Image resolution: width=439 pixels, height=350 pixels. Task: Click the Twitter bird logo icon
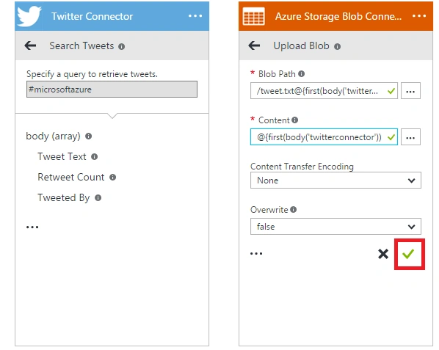29,16
